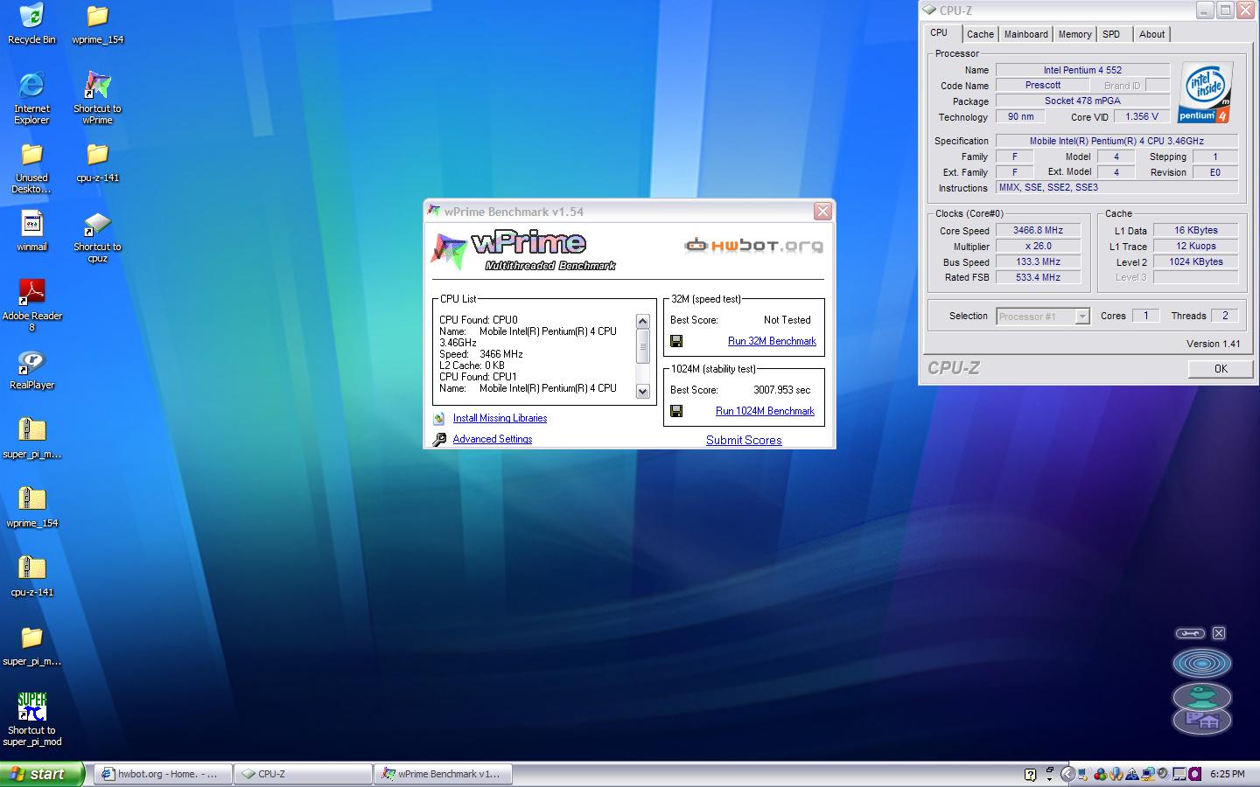This screenshot has width=1260, height=787.
Task: Click the Submit Scores link
Action: coord(744,440)
